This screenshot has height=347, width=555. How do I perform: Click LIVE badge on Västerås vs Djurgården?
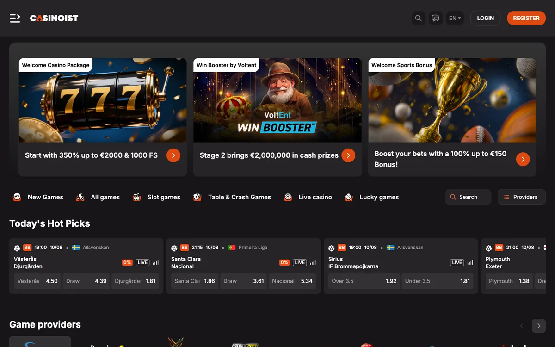[142, 262]
